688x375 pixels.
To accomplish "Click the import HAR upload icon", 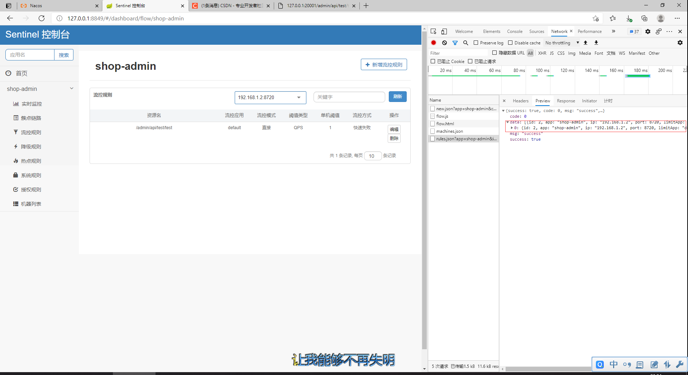I will point(586,43).
